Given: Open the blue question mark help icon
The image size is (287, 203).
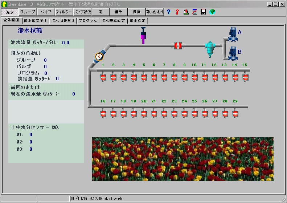Looking at the screenshot, I should tap(169, 12).
